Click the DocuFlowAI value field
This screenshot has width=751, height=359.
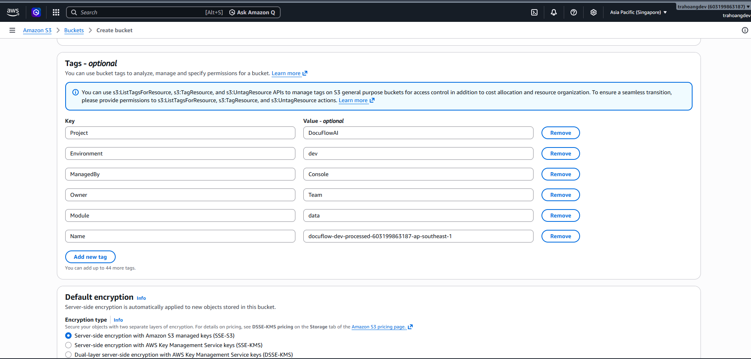(x=418, y=133)
